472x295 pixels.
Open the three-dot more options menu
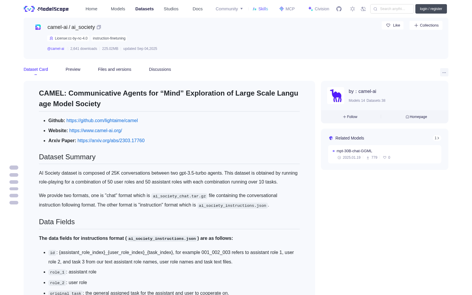(444, 72)
